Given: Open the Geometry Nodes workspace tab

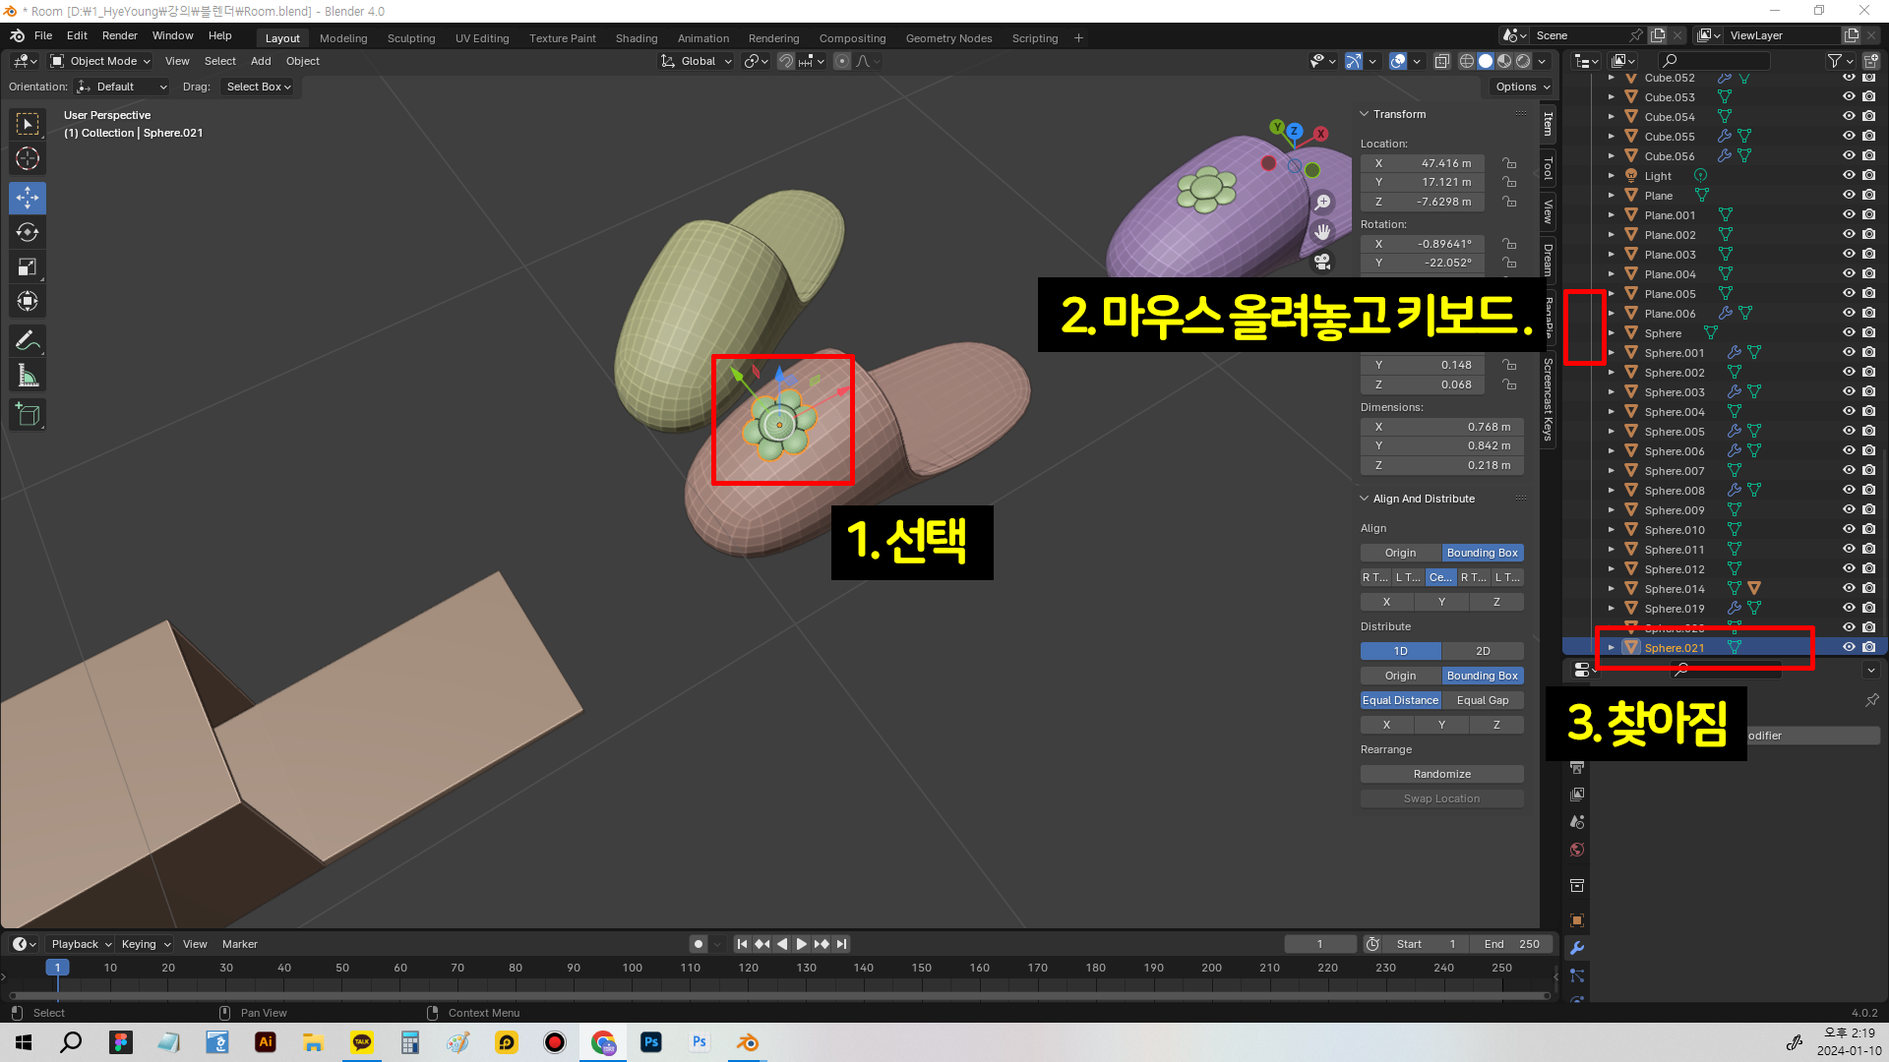Looking at the screenshot, I should (948, 38).
